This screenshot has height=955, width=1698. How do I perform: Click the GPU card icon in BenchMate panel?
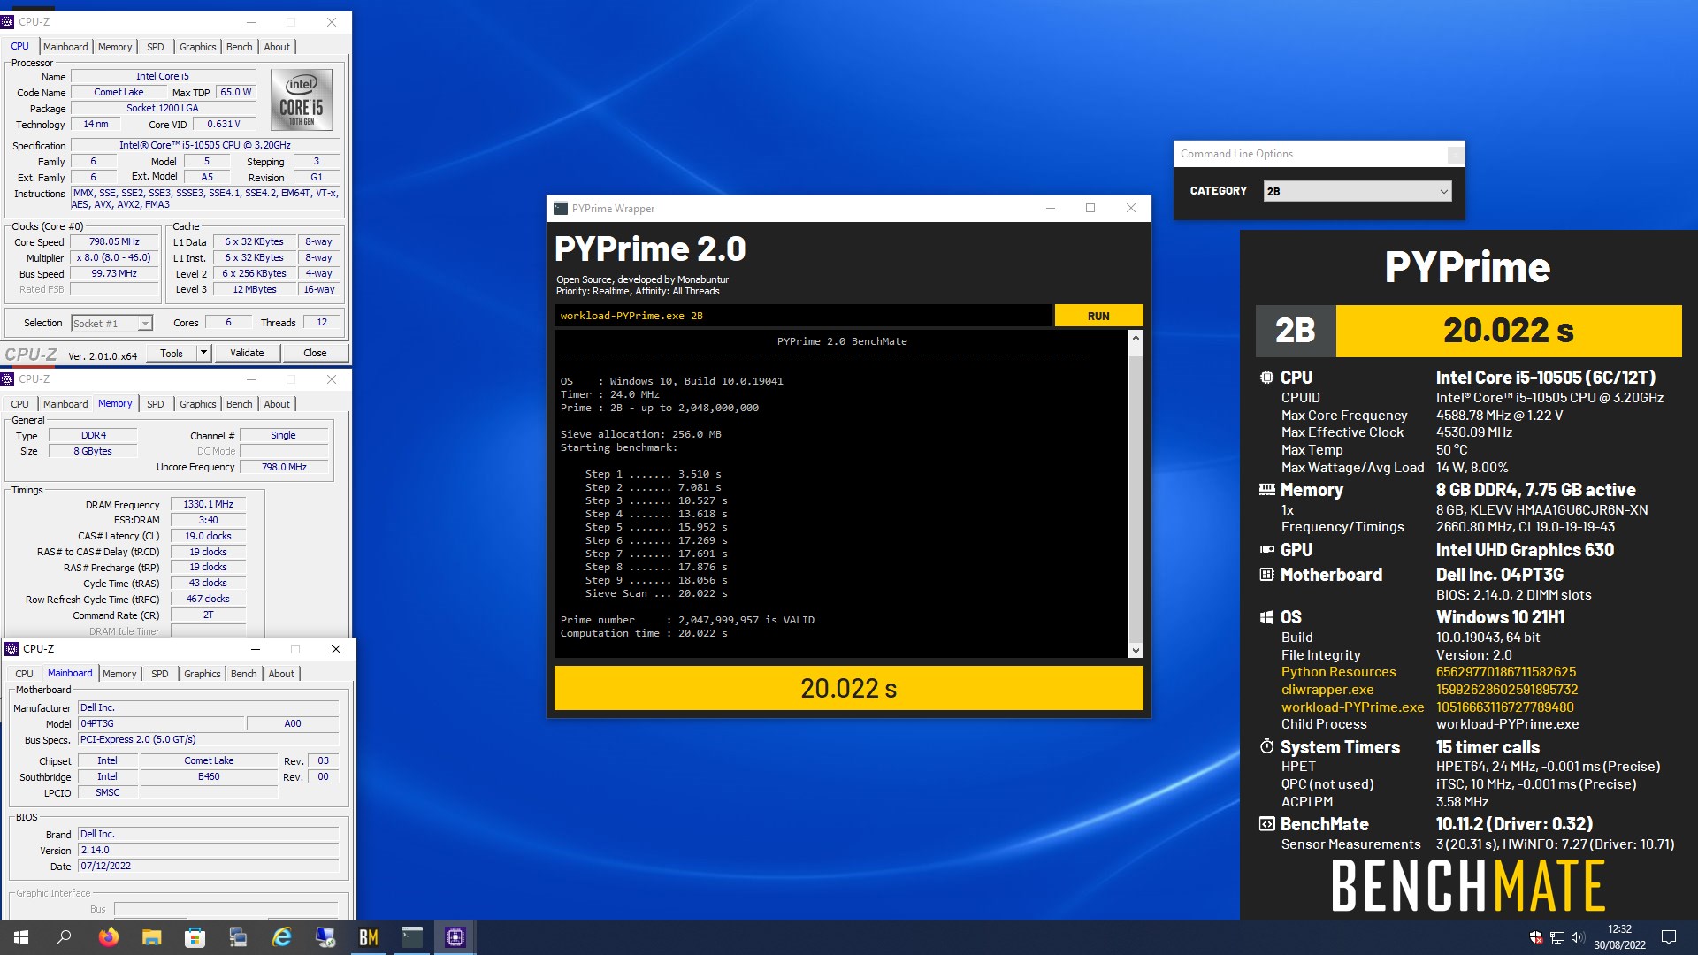pos(1266,549)
